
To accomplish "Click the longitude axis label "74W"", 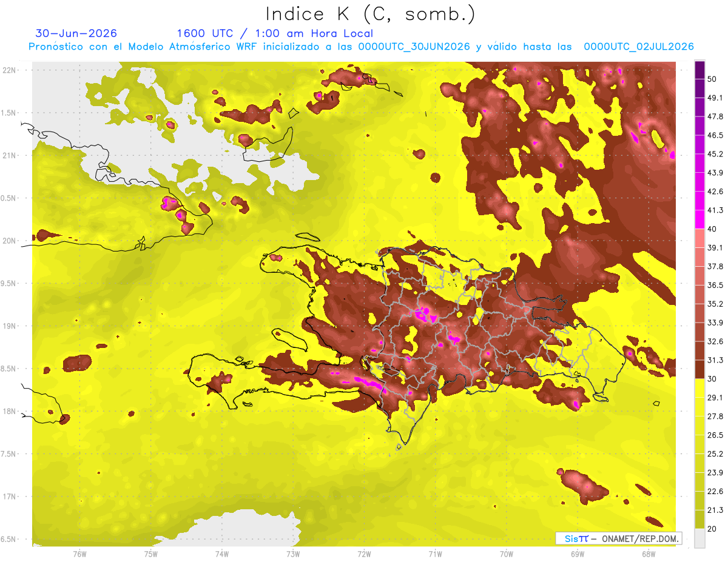I will [x=222, y=554].
